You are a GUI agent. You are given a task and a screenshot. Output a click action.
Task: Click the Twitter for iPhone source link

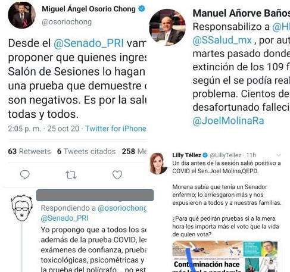pyautogui.click(x=116, y=129)
